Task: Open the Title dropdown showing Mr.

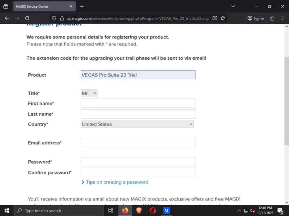Action: (89, 93)
